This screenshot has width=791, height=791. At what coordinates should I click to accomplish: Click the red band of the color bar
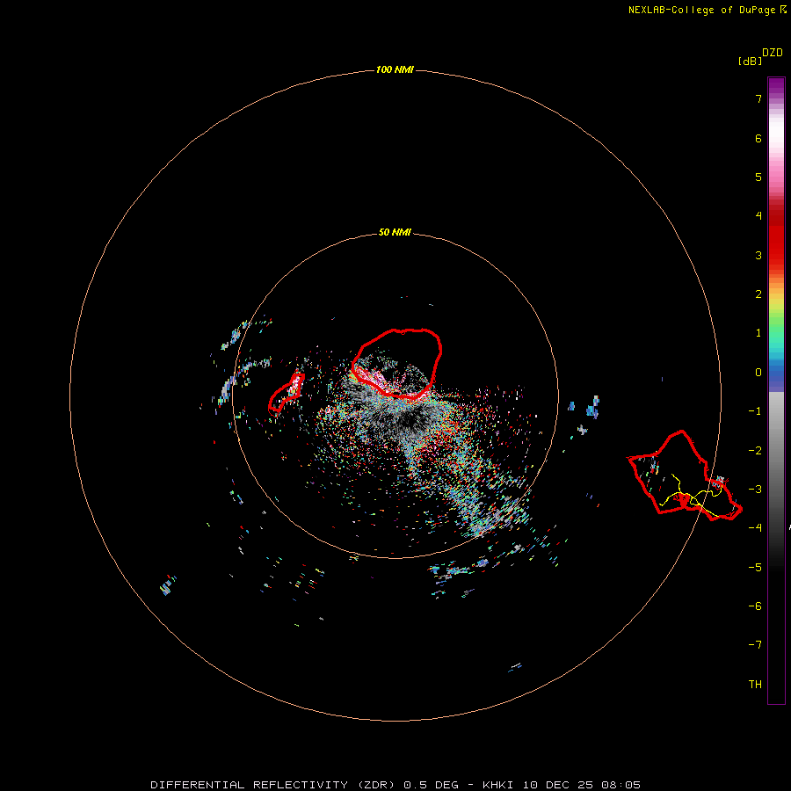(x=776, y=237)
